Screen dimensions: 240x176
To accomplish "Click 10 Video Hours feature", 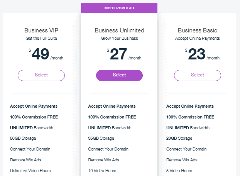I will click(x=102, y=171).
